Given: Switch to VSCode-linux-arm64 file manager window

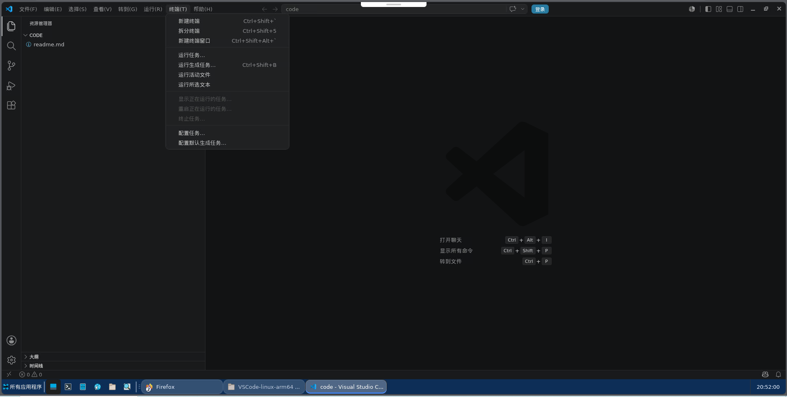Looking at the screenshot, I should (x=264, y=387).
